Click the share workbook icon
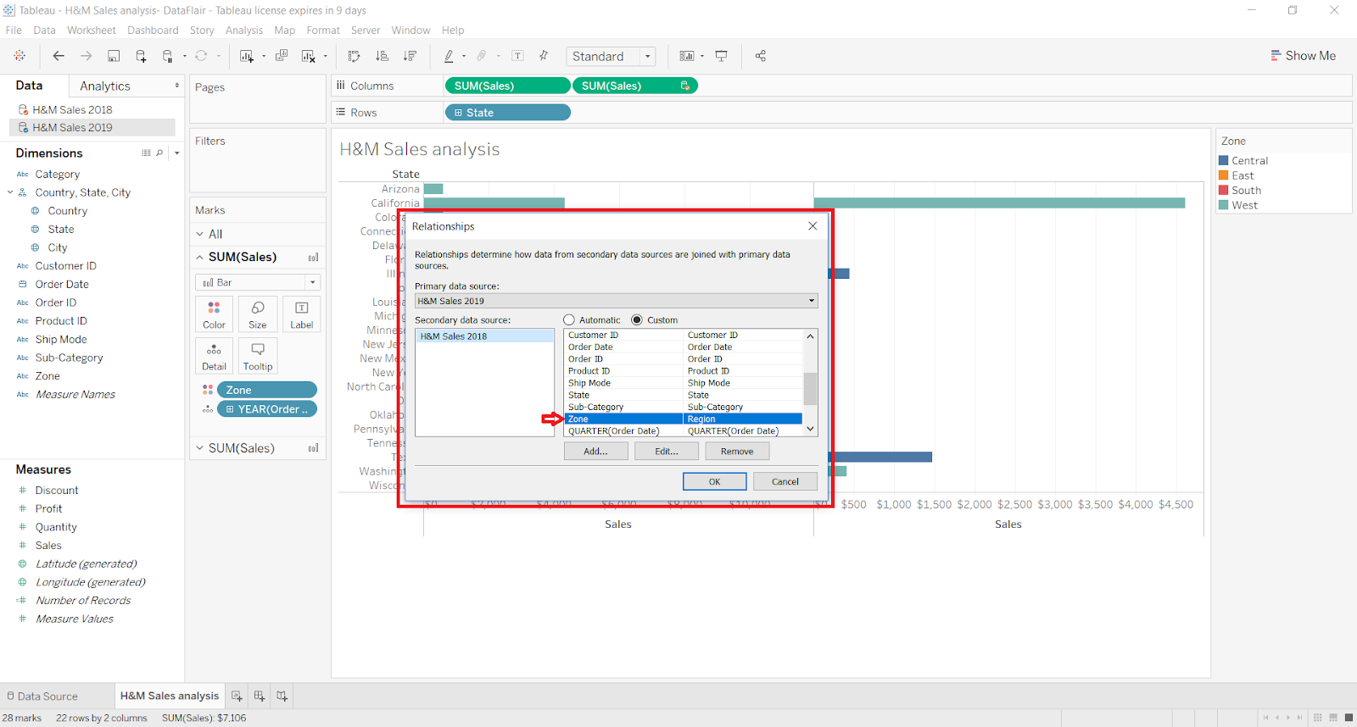The image size is (1357, 727). point(761,56)
